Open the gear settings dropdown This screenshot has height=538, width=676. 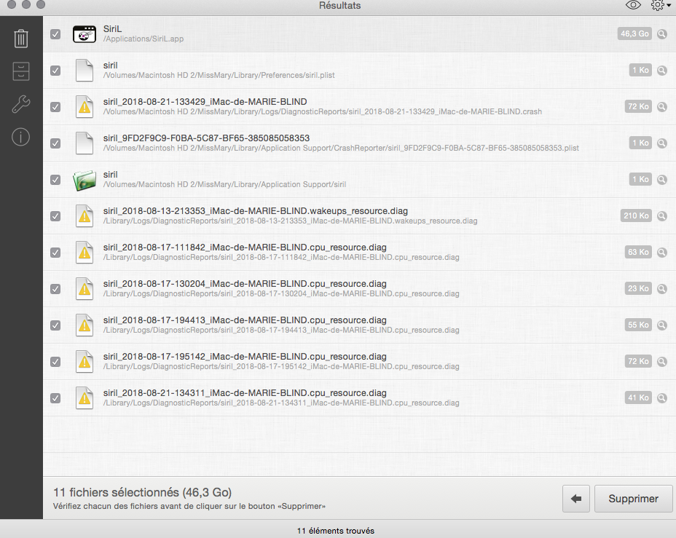(660, 5)
